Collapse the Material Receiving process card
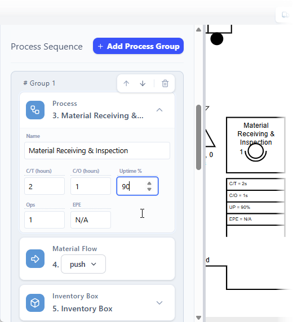This screenshot has height=322, width=293. (159, 110)
